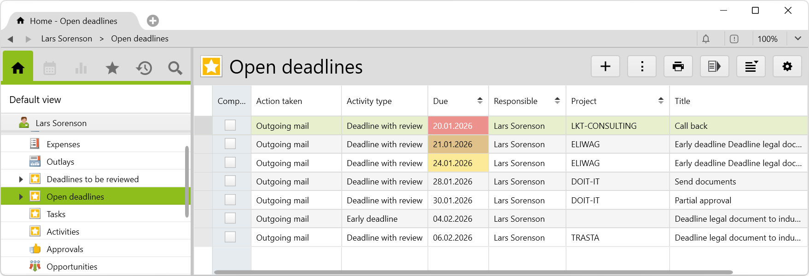Toggle the preview pane icon

[x=715, y=67]
